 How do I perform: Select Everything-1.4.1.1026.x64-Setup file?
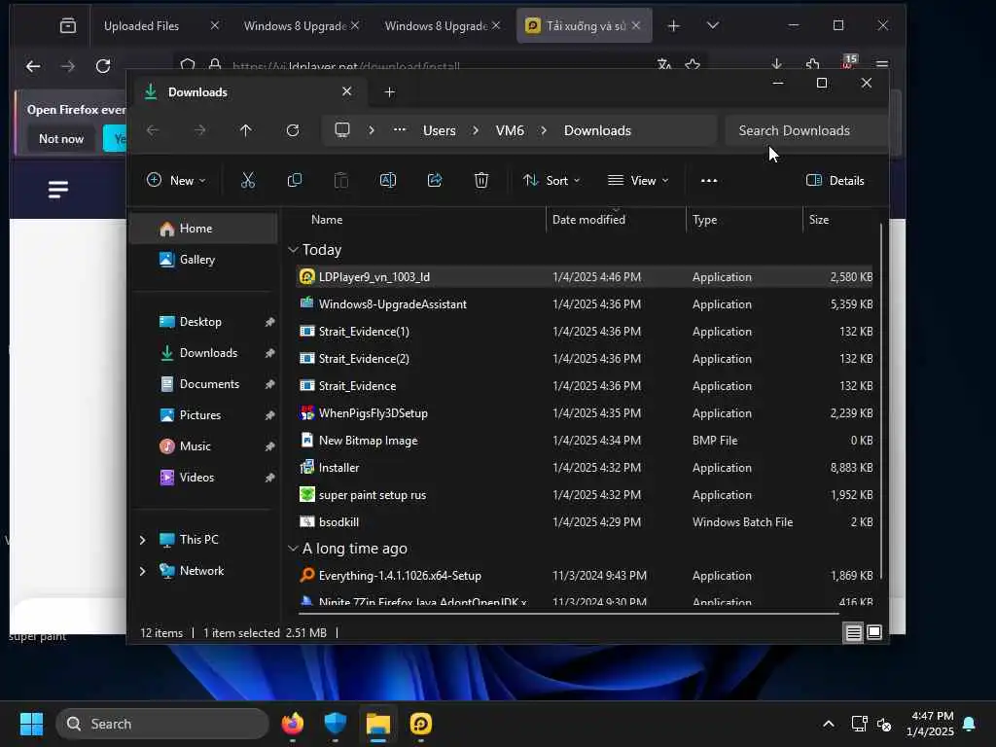(x=585, y=576)
